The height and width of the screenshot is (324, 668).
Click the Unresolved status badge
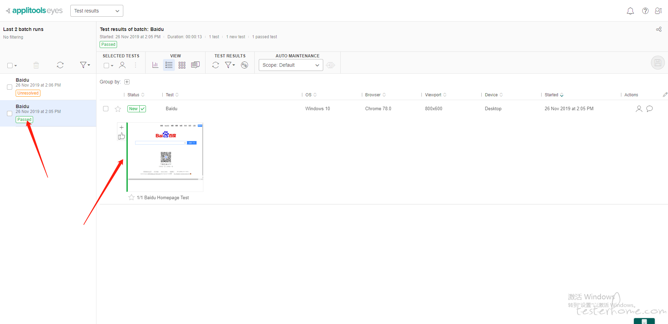[28, 93]
